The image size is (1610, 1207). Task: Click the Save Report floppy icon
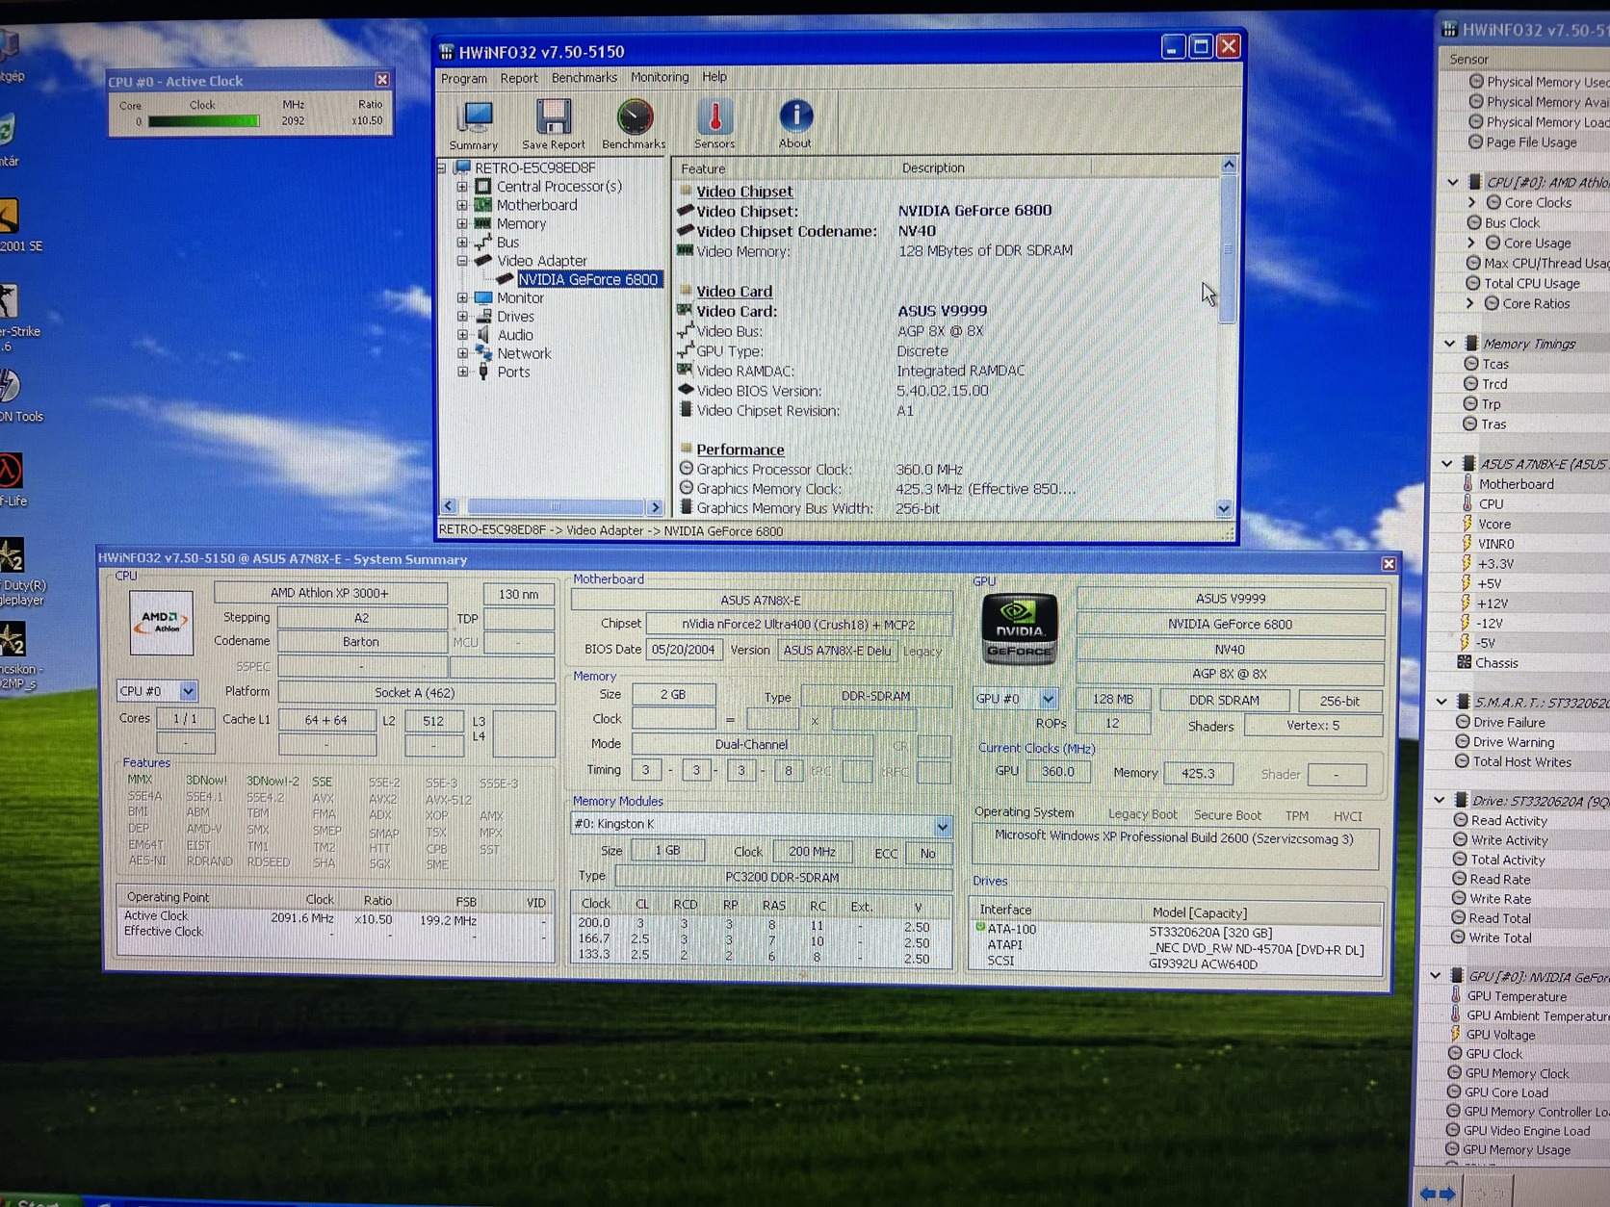click(554, 117)
